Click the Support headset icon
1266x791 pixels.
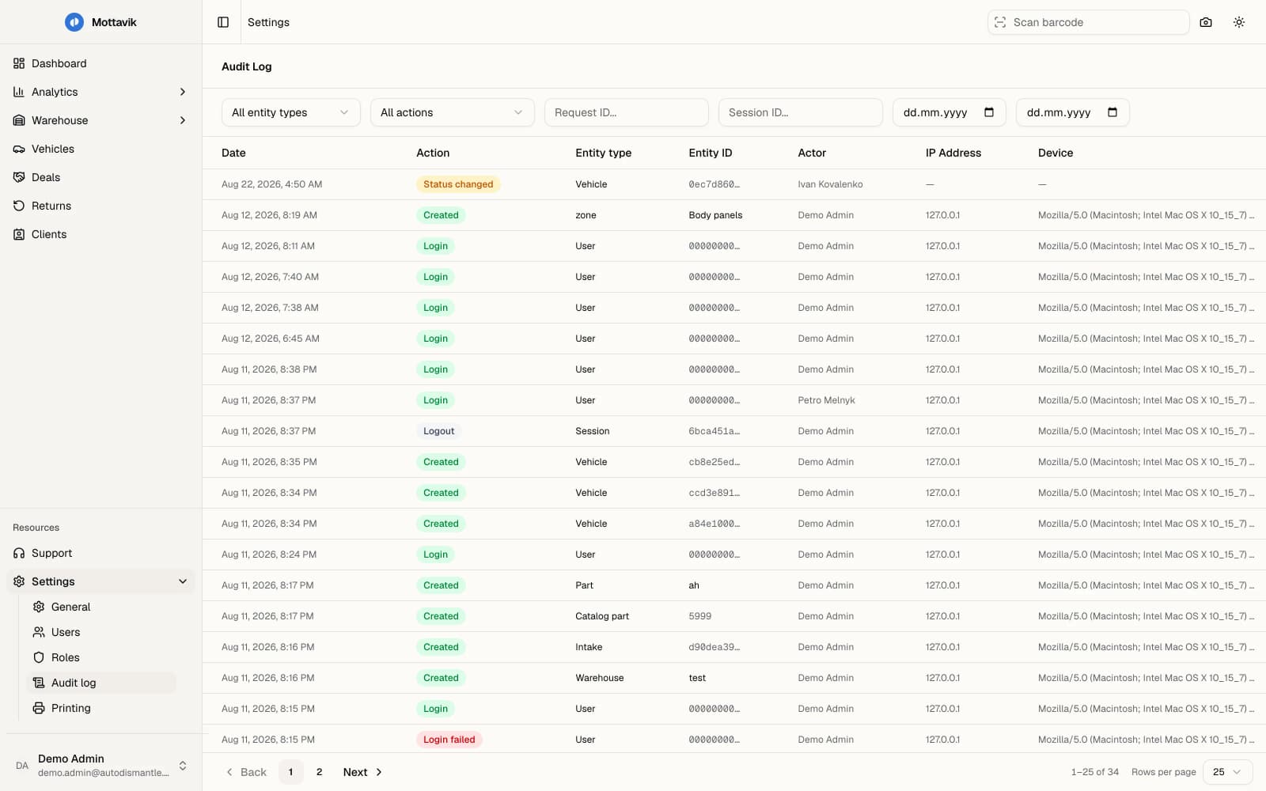pos(19,553)
